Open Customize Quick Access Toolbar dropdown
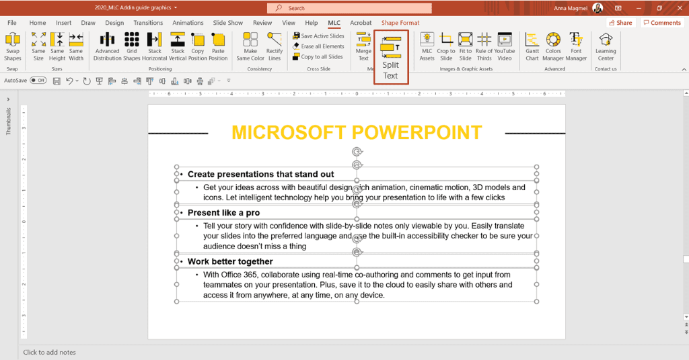This screenshot has height=360, width=689. coord(229,81)
